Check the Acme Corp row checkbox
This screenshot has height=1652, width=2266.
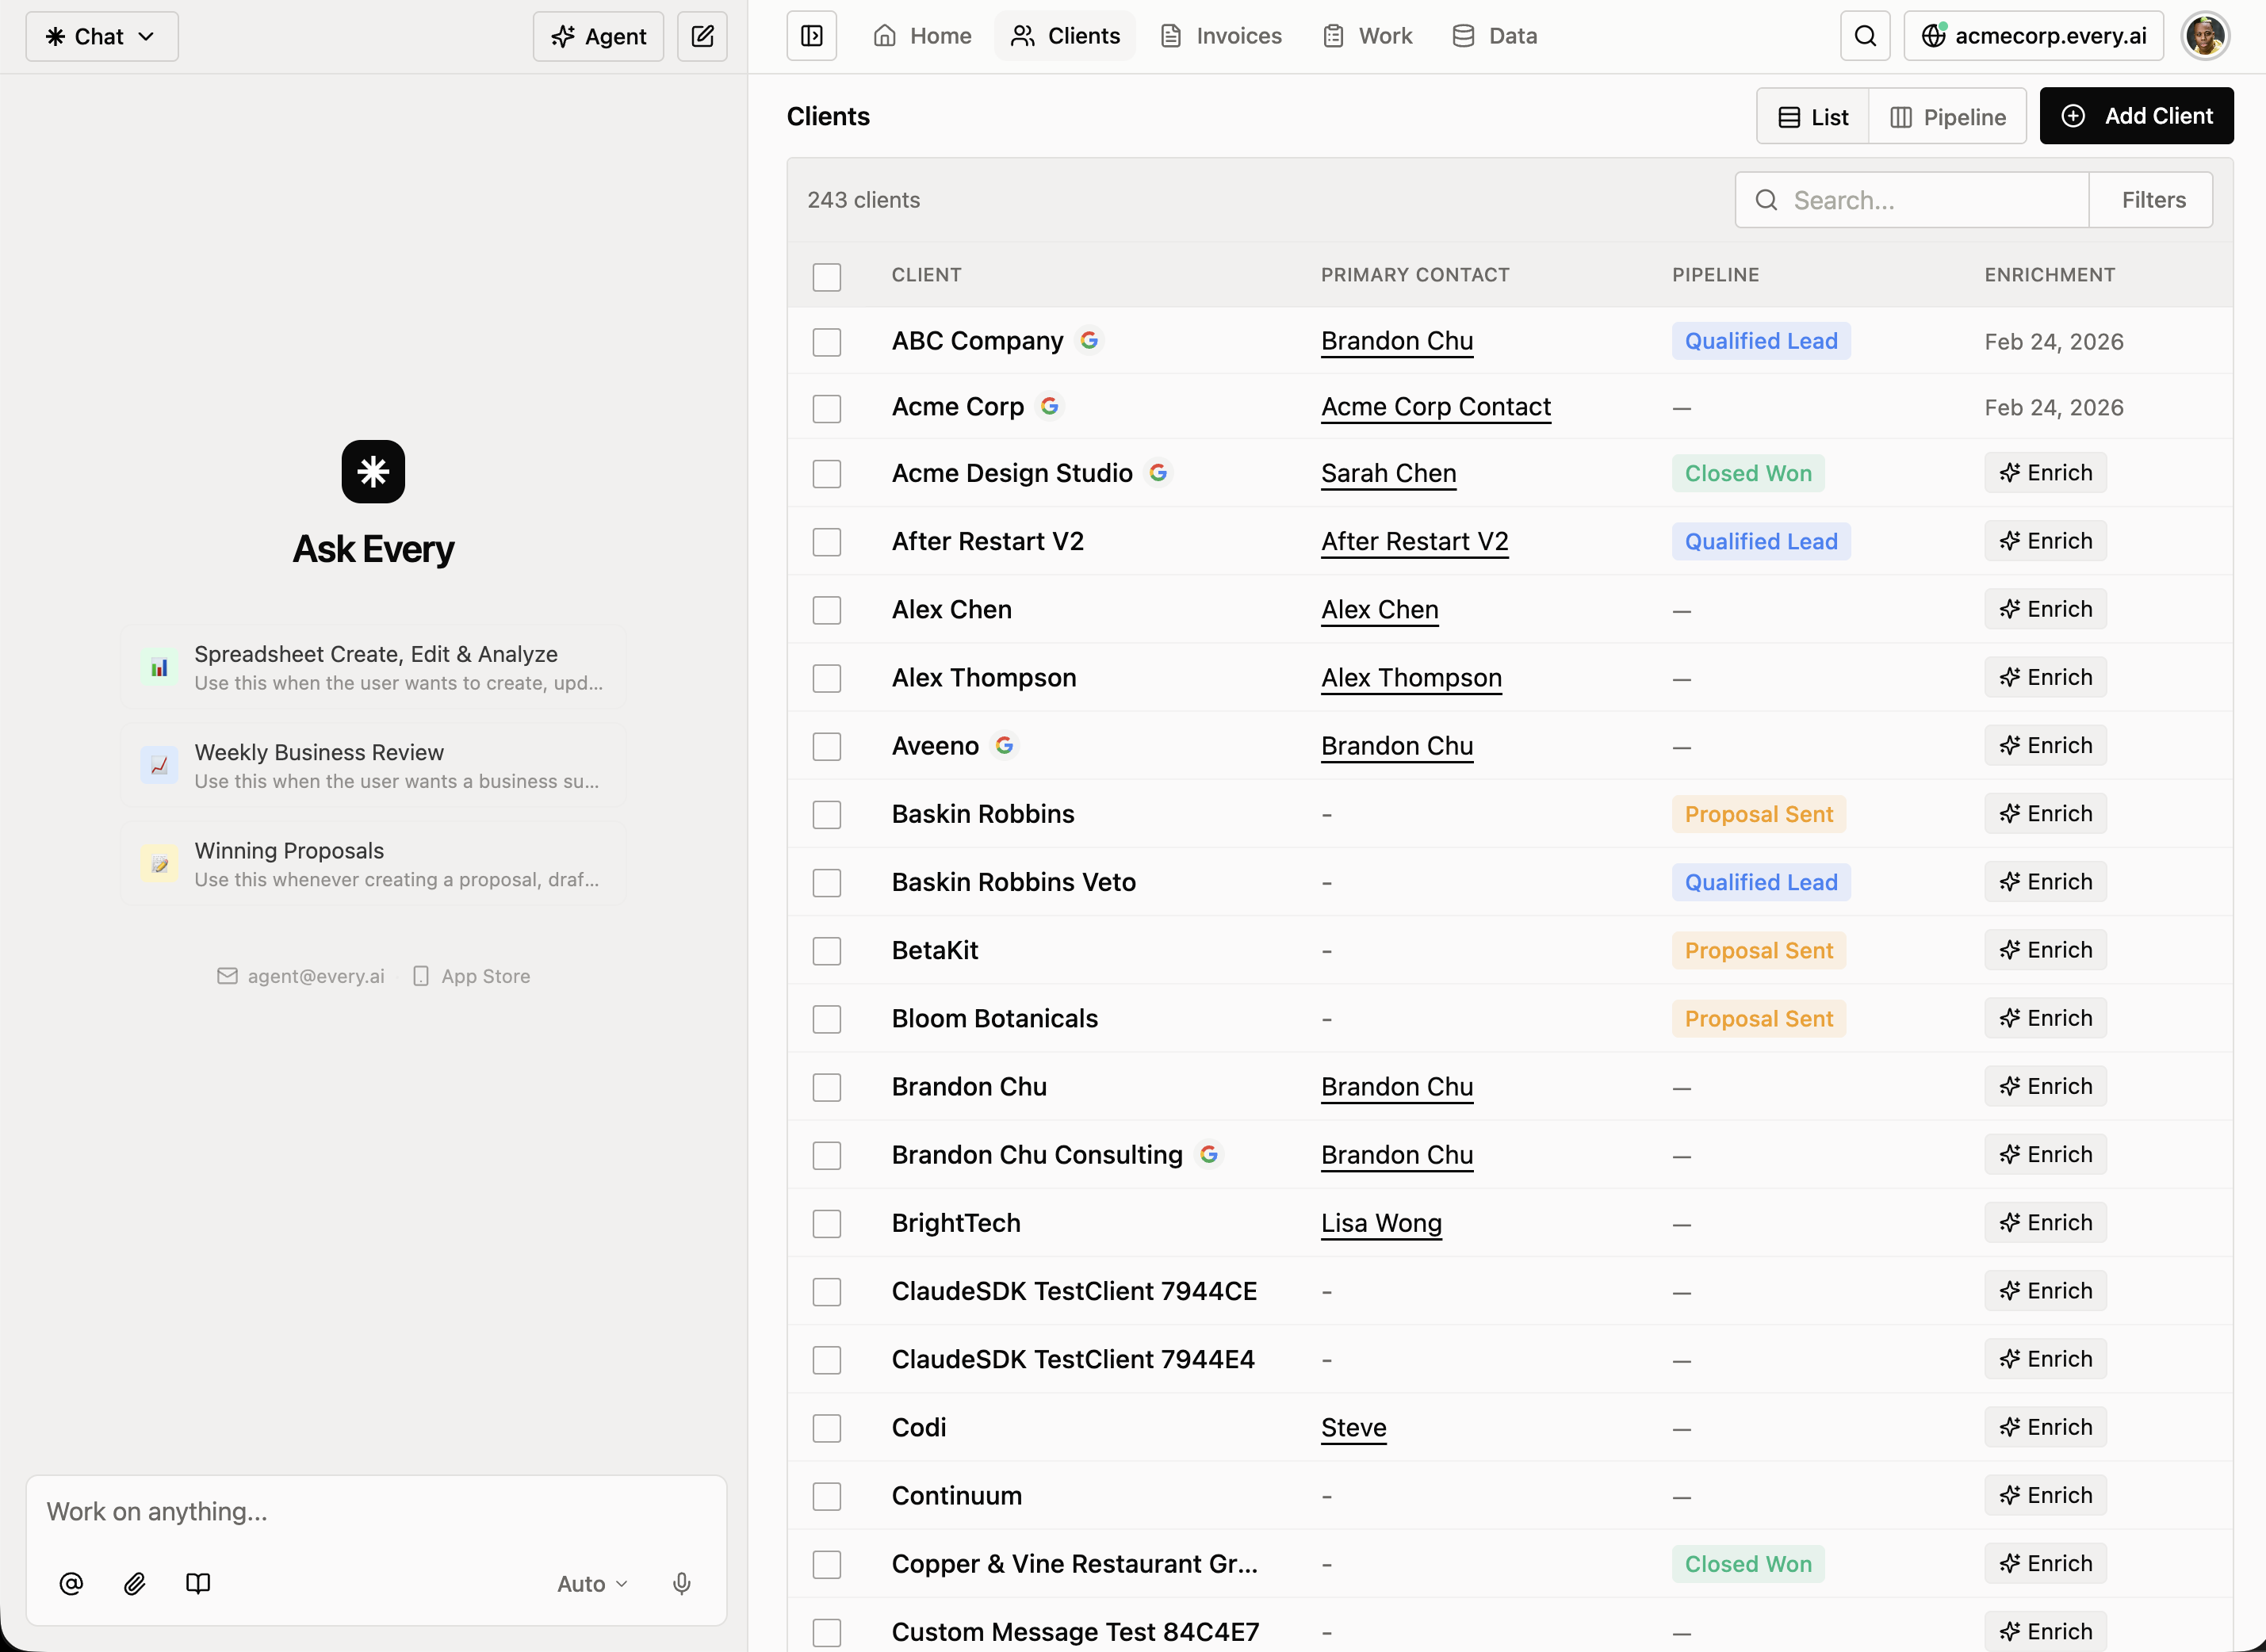pos(827,408)
